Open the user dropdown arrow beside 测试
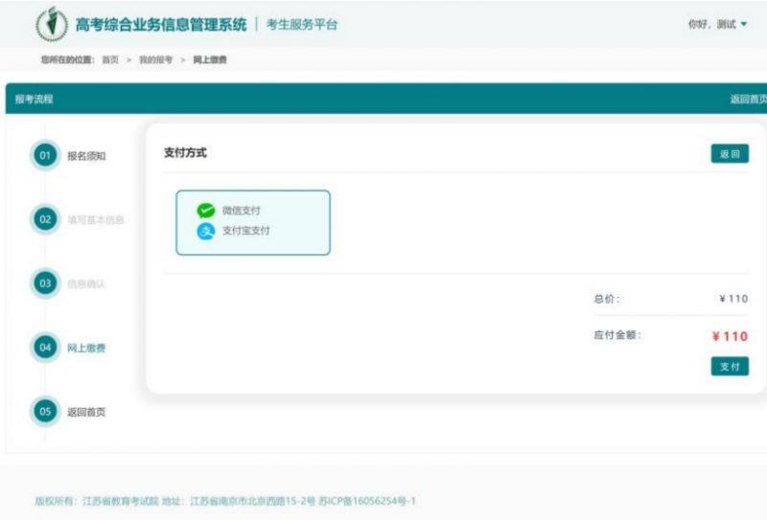 (744, 25)
